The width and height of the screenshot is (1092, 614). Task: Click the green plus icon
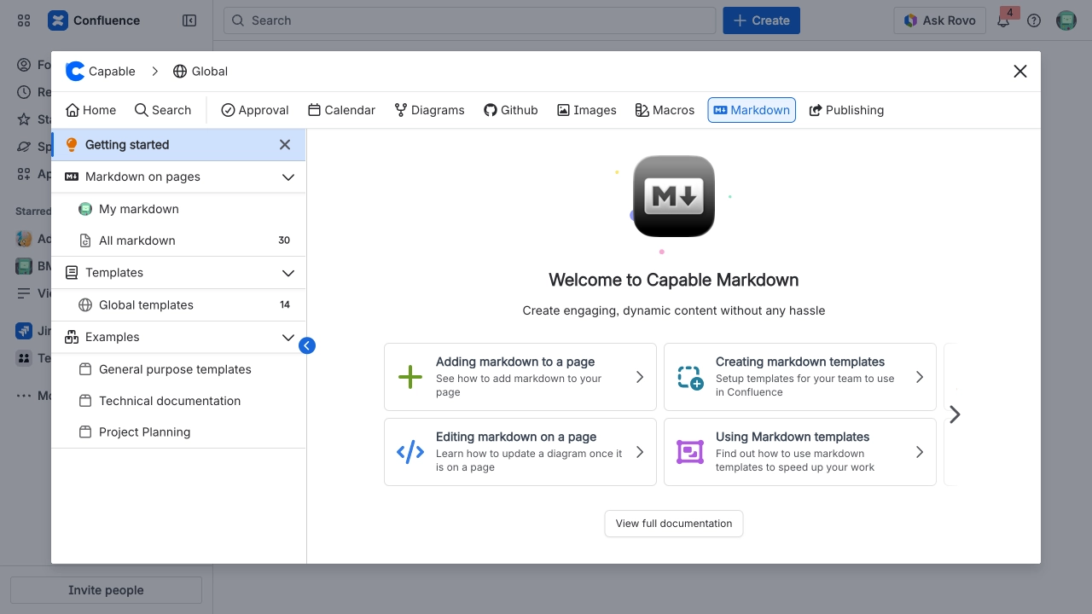click(410, 377)
